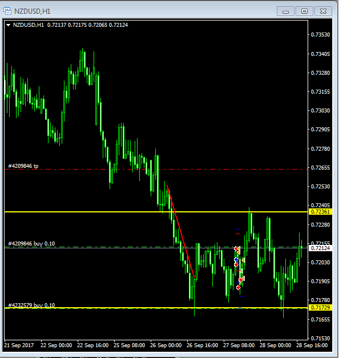
Task: Click price scale value 0.72030
Action: [x=321, y=263]
